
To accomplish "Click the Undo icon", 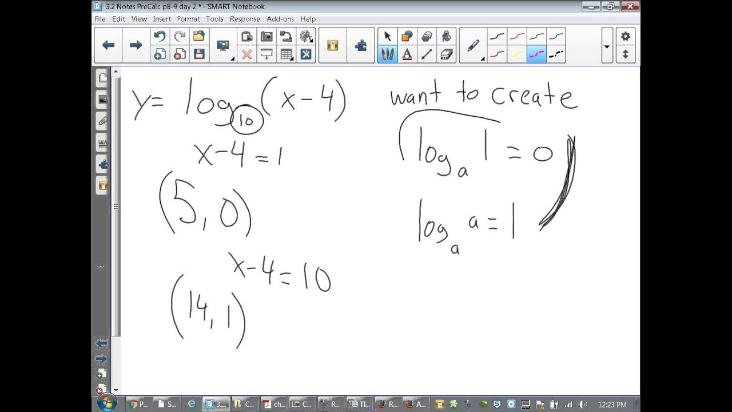I will [x=160, y=37].
